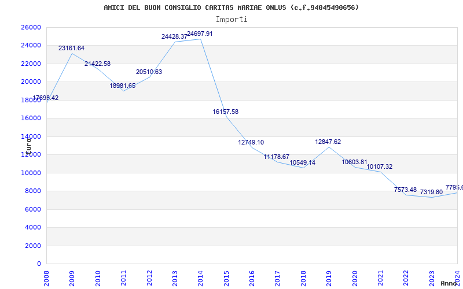Click y-axis value 10000
Viewport: 463px width, 289px height.
pos(31,173)
